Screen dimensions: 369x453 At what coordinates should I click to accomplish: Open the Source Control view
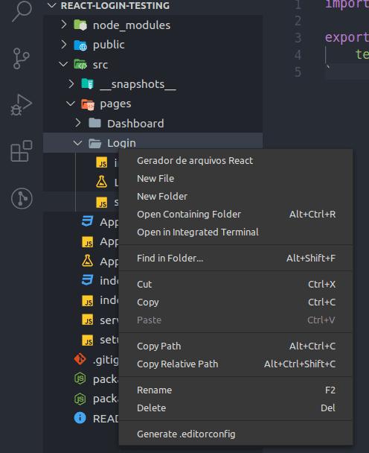point(21,59)
